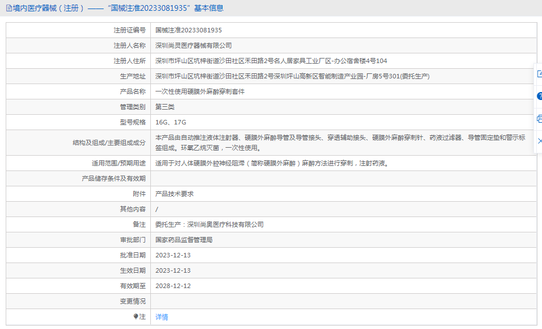Select the 2023-12-13 value in 生效日期 row
Image resolution: width=542 pixels, height=329 pixels.
[x=173, y=270]
